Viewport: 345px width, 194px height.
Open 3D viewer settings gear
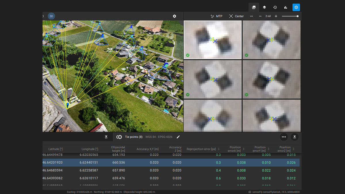pos(175,16)
